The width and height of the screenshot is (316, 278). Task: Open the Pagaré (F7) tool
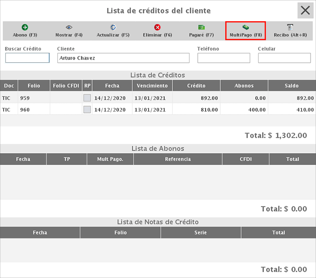(x=201, y=31)
